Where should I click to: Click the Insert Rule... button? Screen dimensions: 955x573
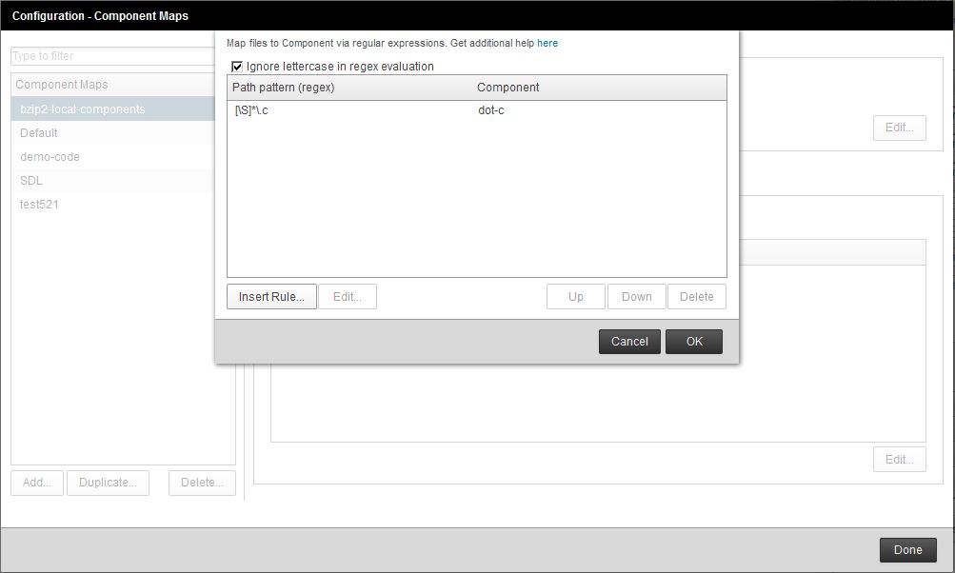point(271,297)
